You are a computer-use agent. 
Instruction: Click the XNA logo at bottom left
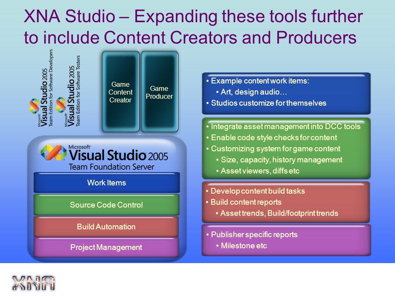[x=33, y=283]
